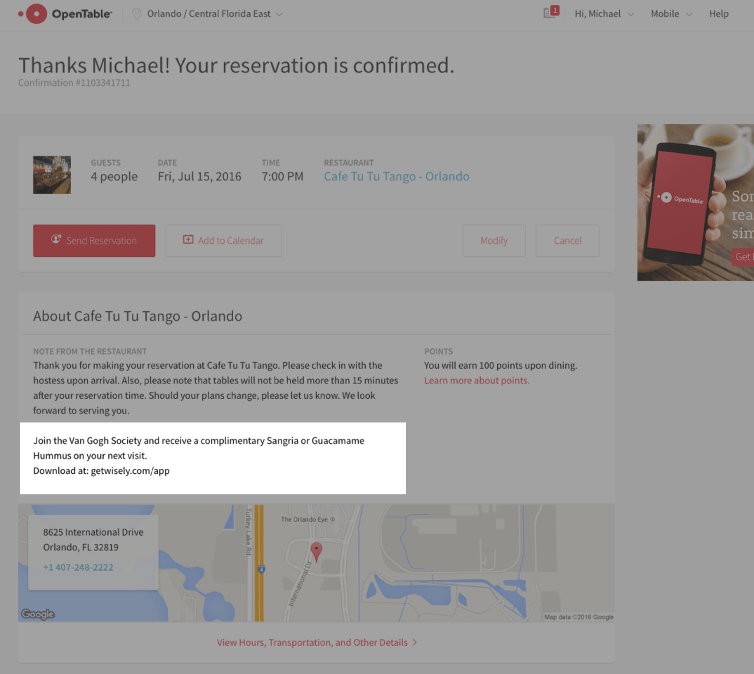This screenshot has height=674, width=754.
Task: Click the Send Reservation button
Action: tap(94, 240)
